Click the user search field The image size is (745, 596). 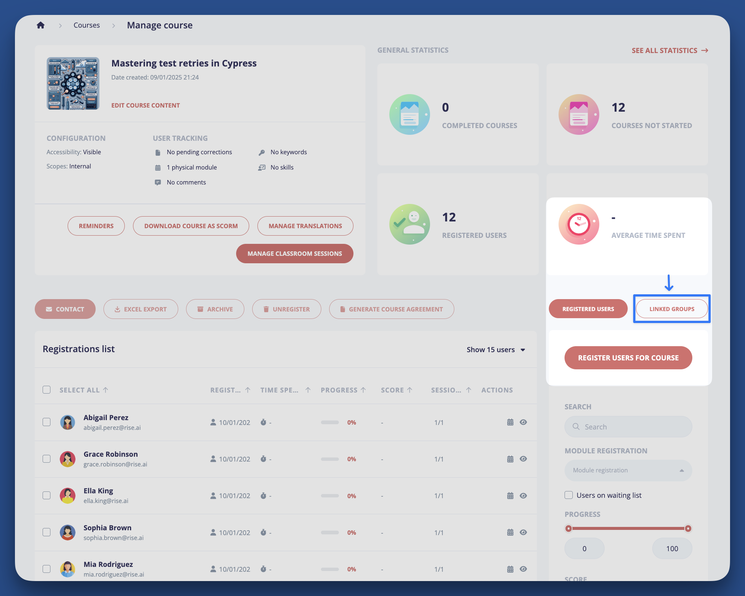[628, 426]
